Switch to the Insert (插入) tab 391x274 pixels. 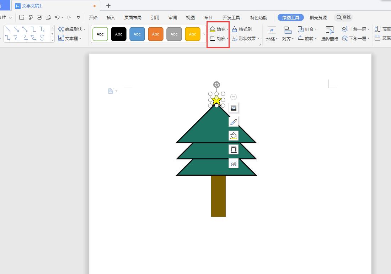tap(111, 17)
